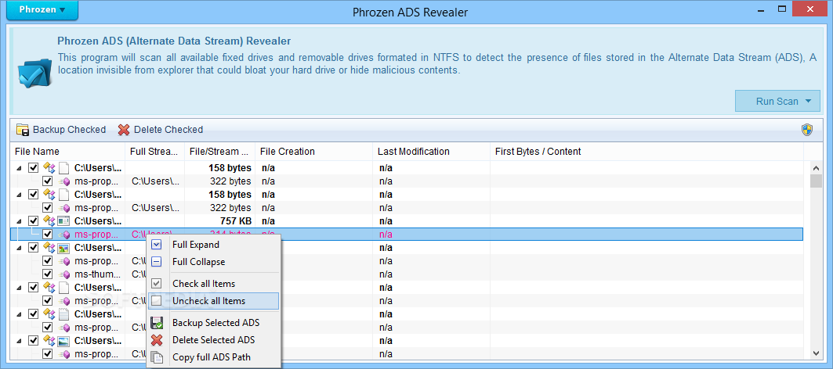The image size is (833, 369).
Task: Click the ADS flag icon on the picture file row
Action: click(x=49, y=247)
